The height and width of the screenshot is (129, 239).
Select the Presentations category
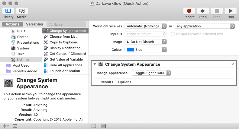(x=21, y=42)
